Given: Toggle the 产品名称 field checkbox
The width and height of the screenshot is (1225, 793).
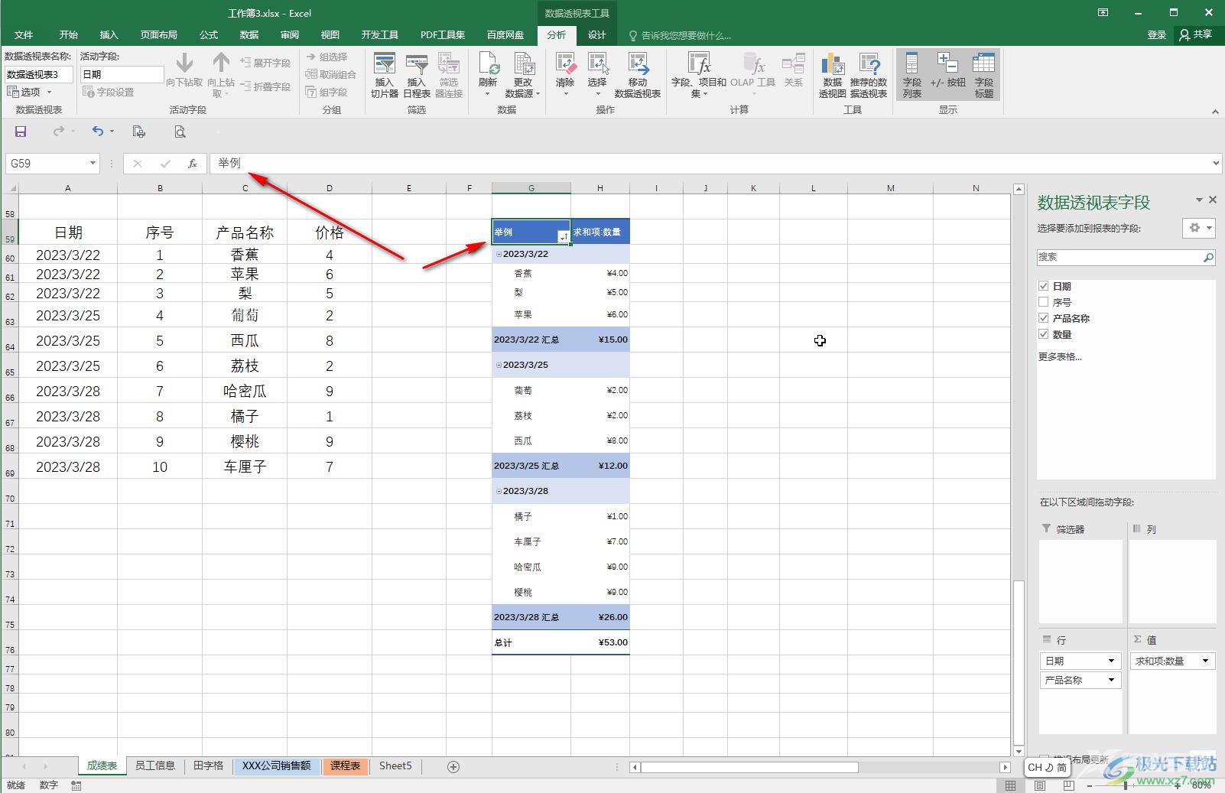Looking at the screenshot, I should click(1043, 318).
